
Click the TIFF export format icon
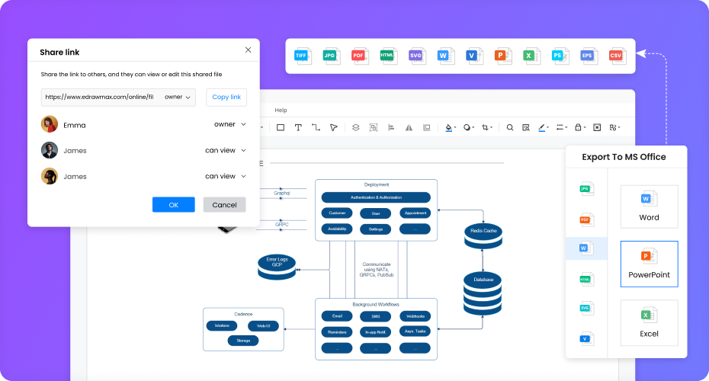(303, 56)
